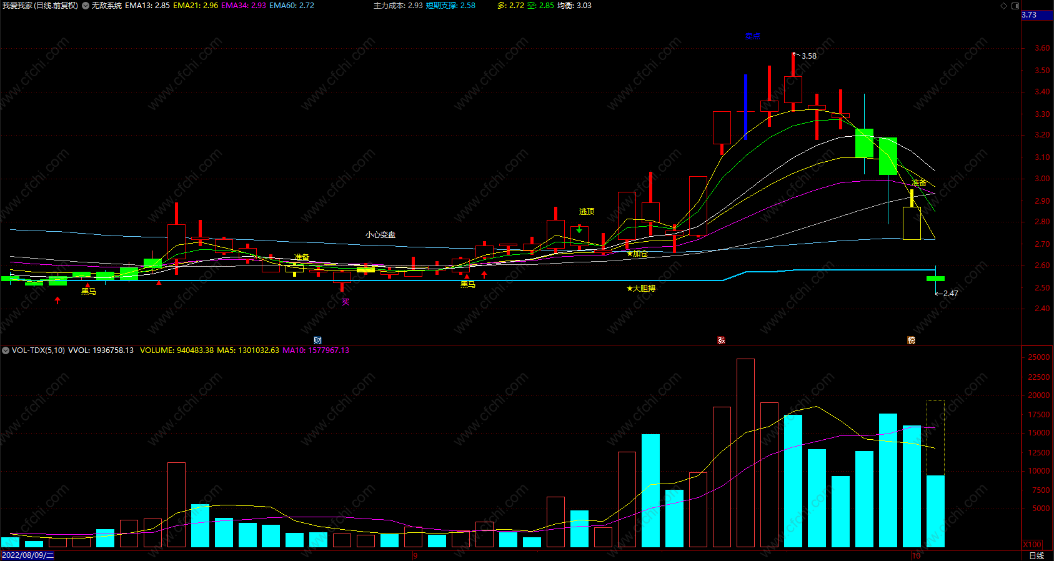Click the 3.00 price axis label
Screen dimensions: 1054x561
(1042, 179)
